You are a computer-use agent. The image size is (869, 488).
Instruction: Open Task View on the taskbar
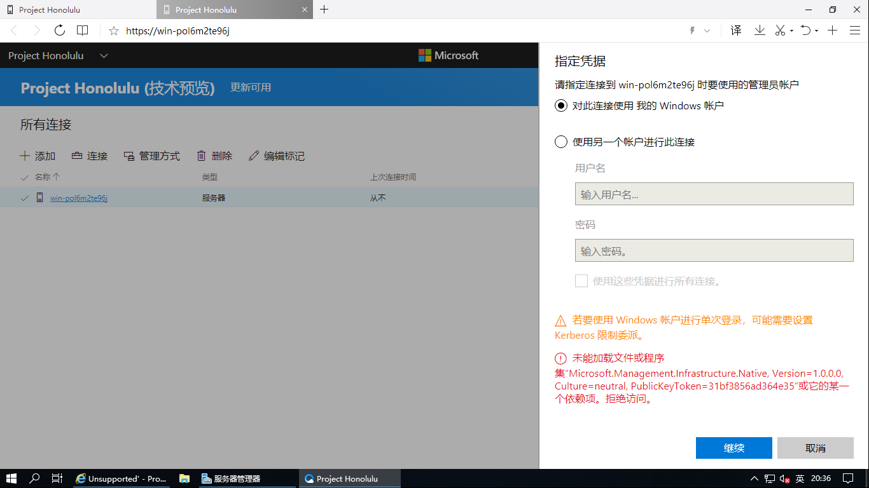point(57,478)
